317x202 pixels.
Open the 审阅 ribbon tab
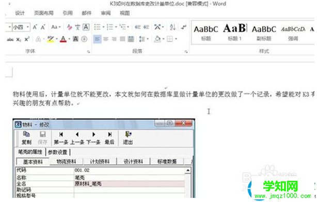tap(106, 13)
